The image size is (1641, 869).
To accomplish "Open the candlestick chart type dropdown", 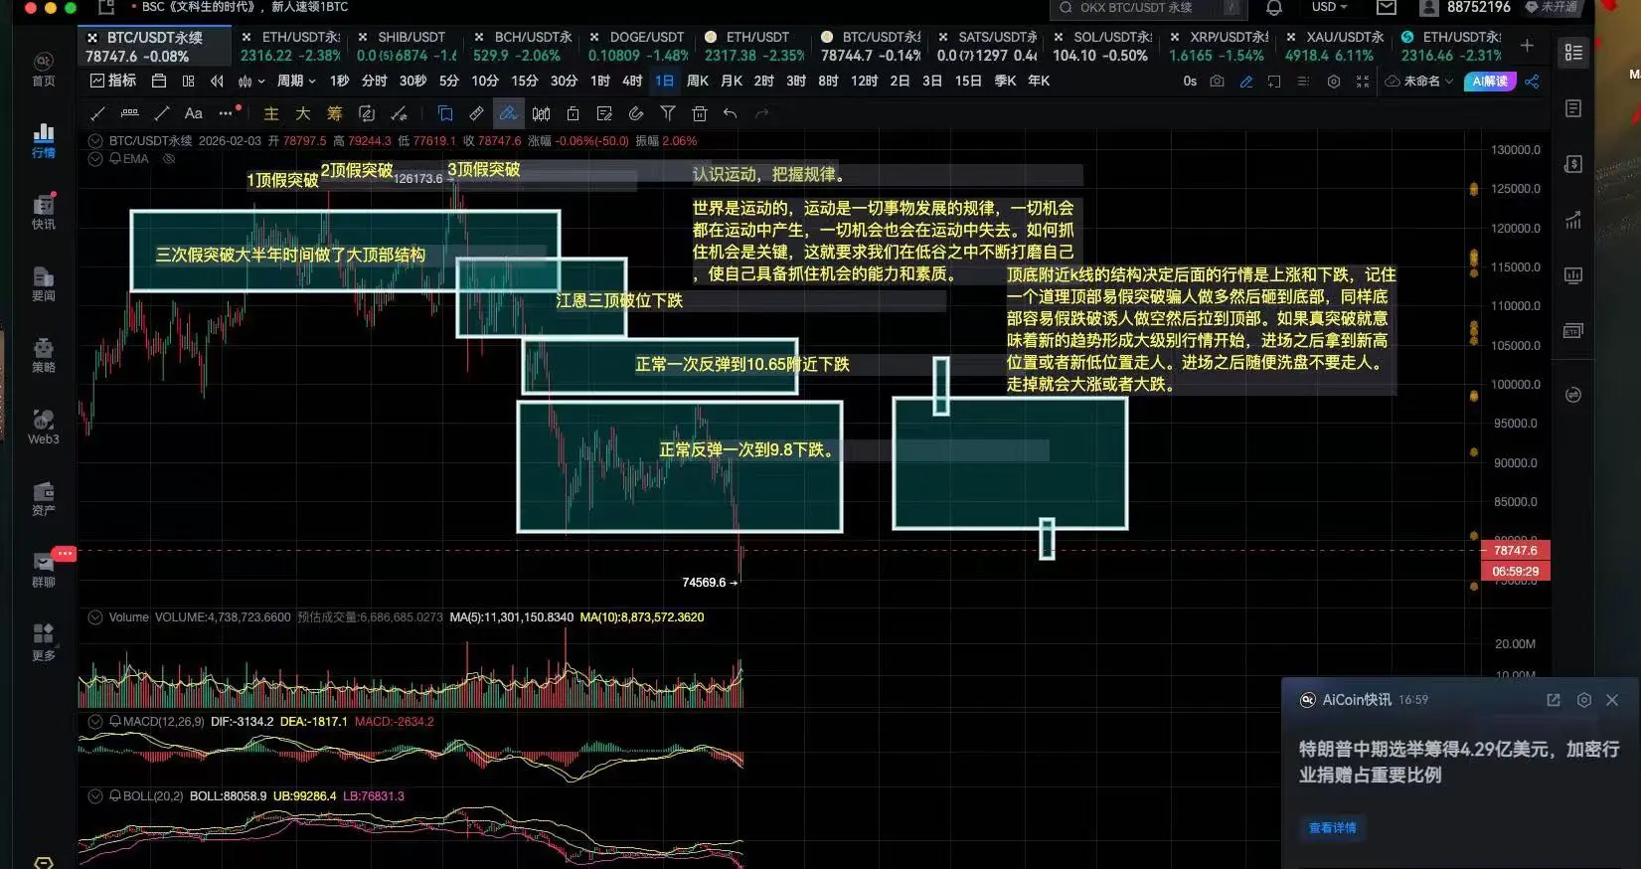I will 251,82.
